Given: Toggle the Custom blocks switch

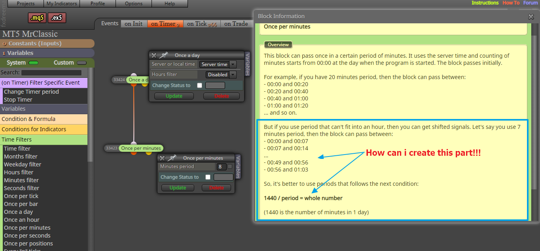Looking at the screenshot, I should pos(81,63).
